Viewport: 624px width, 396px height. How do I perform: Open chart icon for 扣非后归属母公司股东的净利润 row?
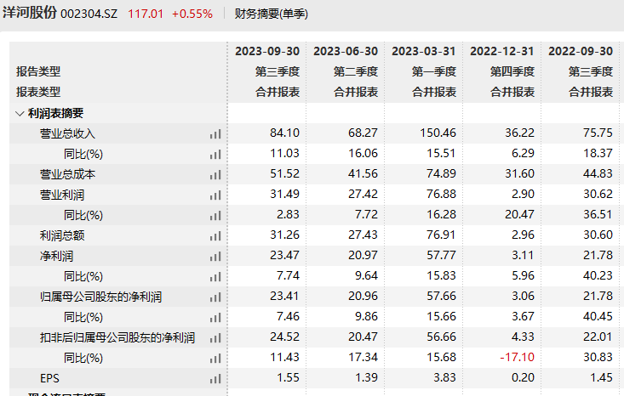click(x=215, y=338)
